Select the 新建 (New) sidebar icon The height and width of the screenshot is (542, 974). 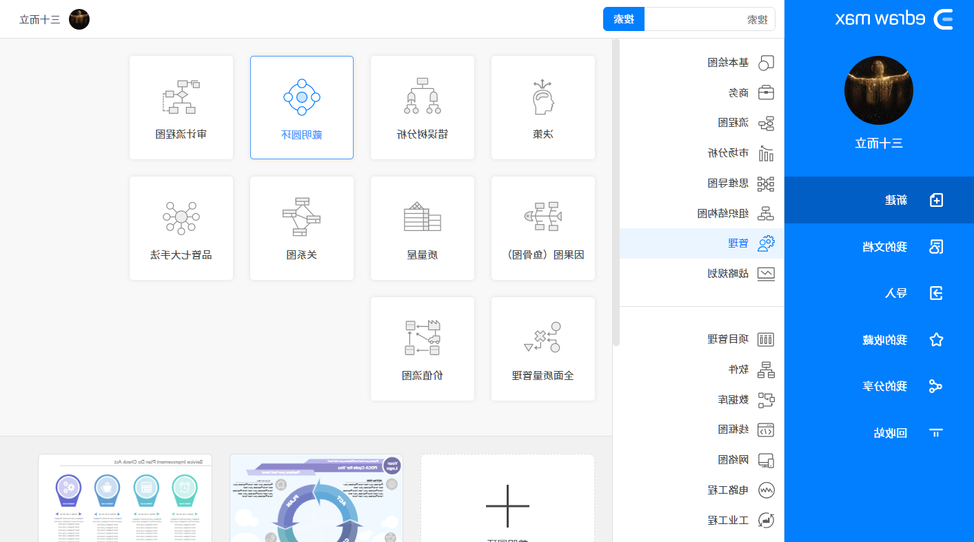pos(936,200)
